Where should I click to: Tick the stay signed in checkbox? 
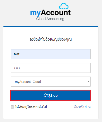[12, 107]
